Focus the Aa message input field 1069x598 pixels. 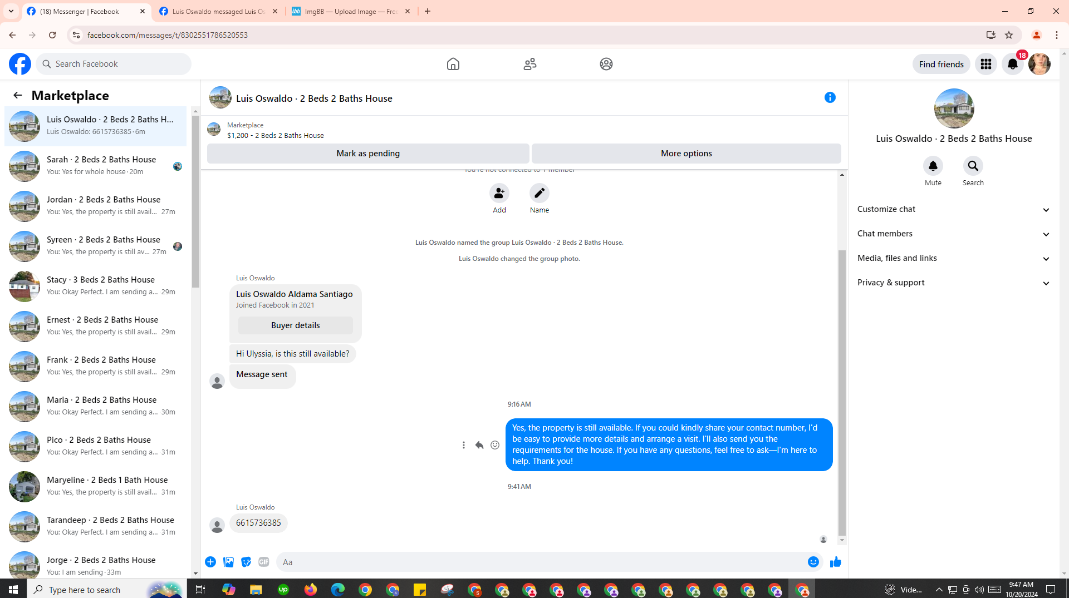[540, 562]
